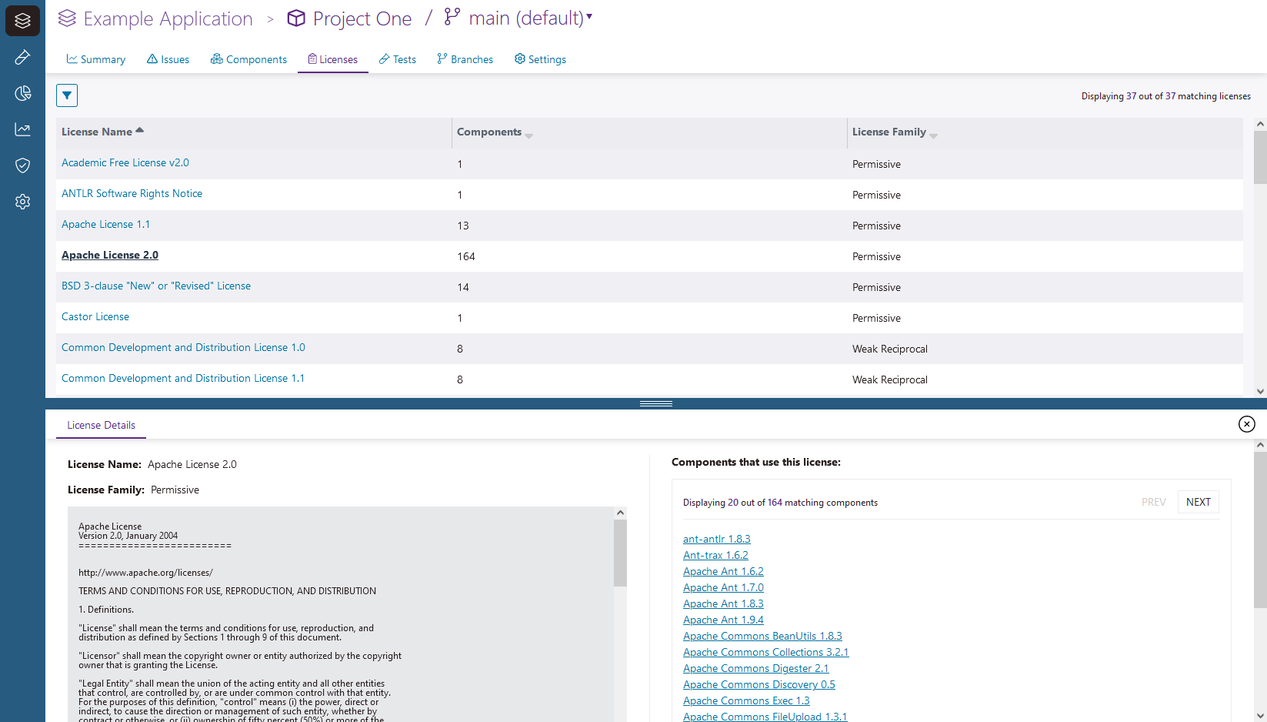Viewport: 1267px width, 722px height.
Task: Open the line graph icon in sidebar
Action: [22, 129]
